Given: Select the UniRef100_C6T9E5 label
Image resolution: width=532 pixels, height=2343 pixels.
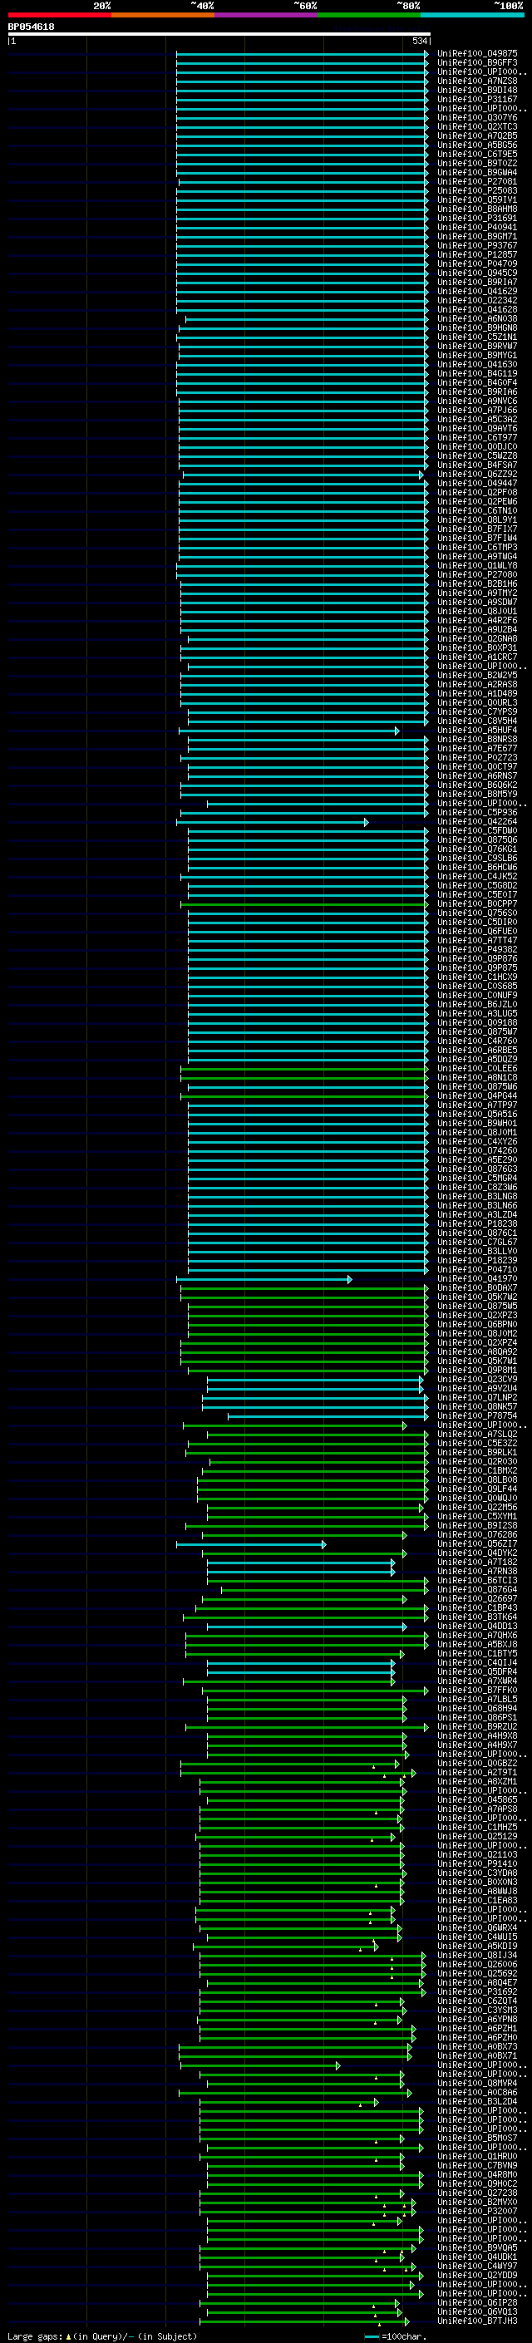Looking at the screenshot, I should [x=477, y=154].
